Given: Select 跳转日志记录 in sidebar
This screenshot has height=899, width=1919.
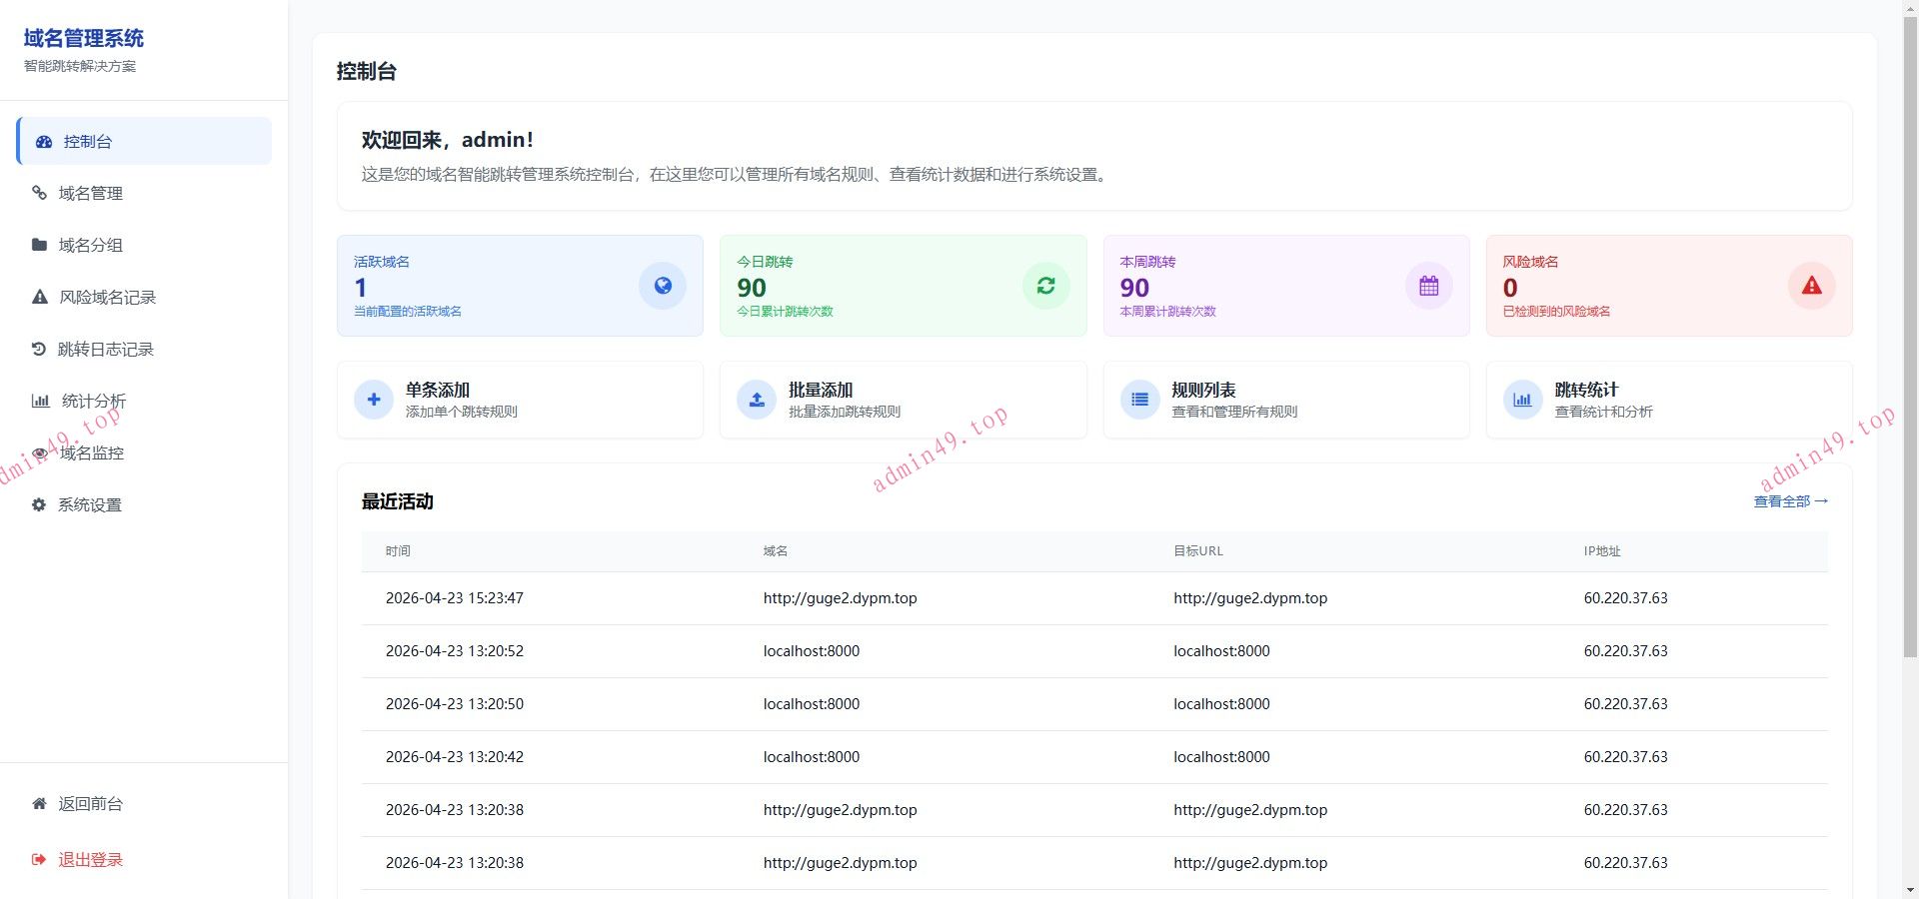Looking at the screenshot, I should 144,349.
